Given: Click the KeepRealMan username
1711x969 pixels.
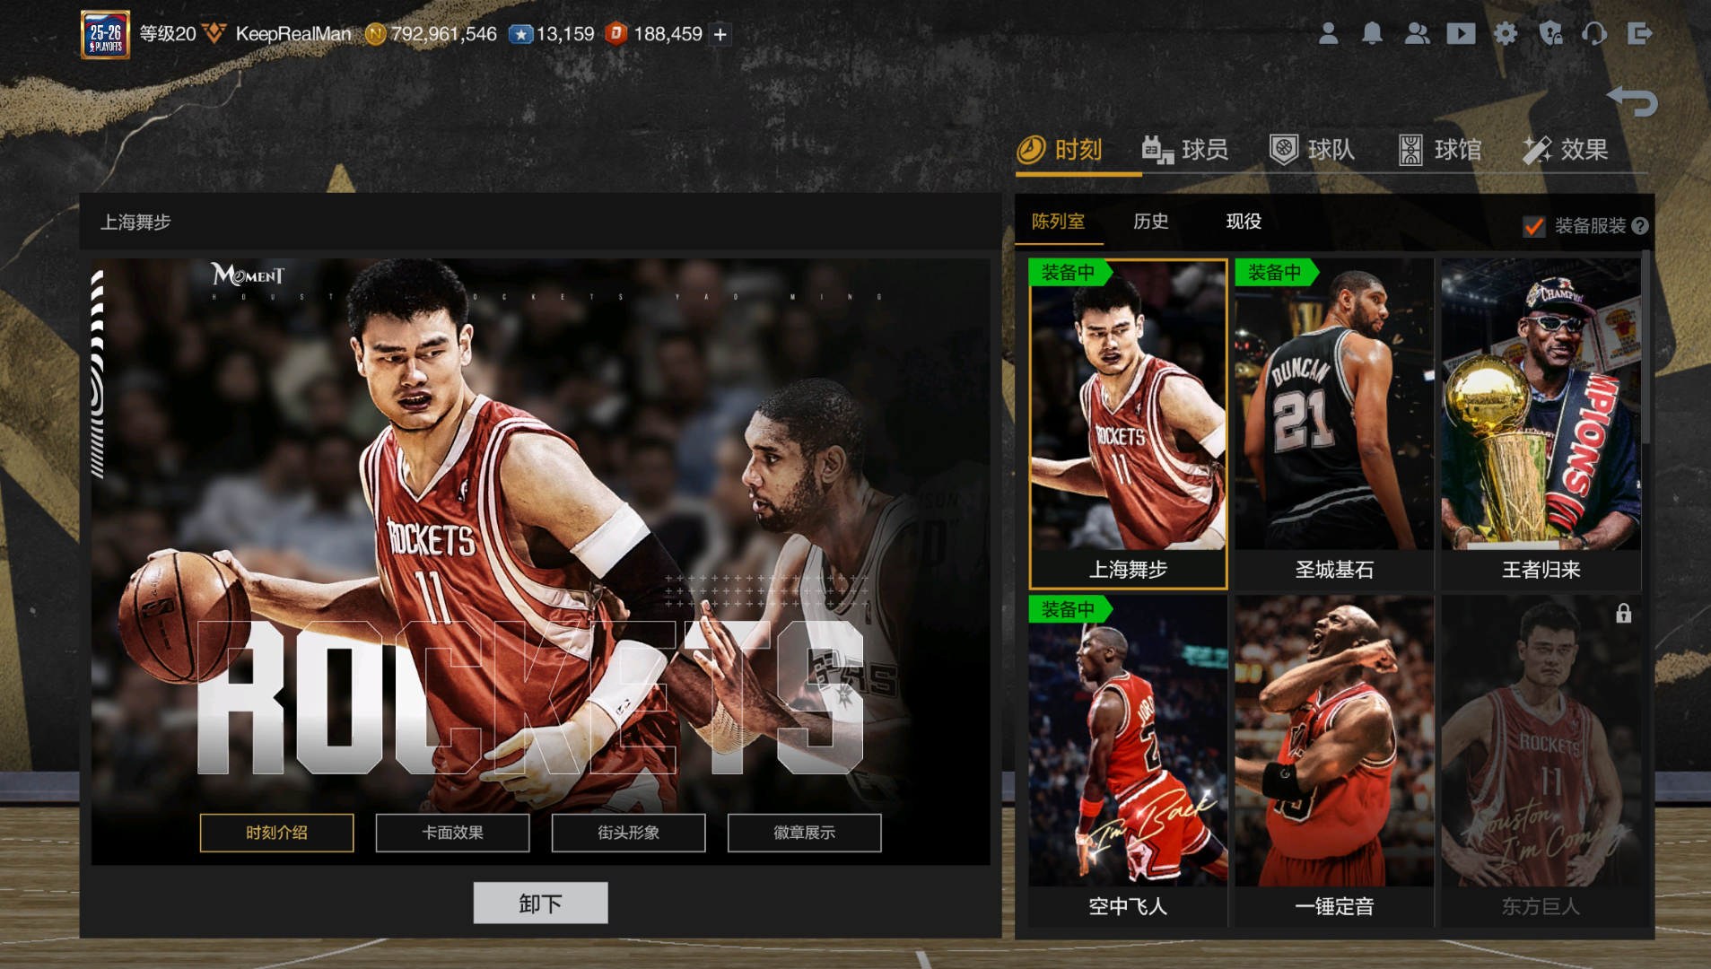Looking at the screenshot, I should coord(293,34).
